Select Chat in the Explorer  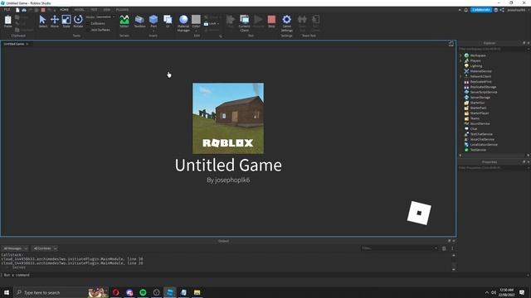[474, 129]
